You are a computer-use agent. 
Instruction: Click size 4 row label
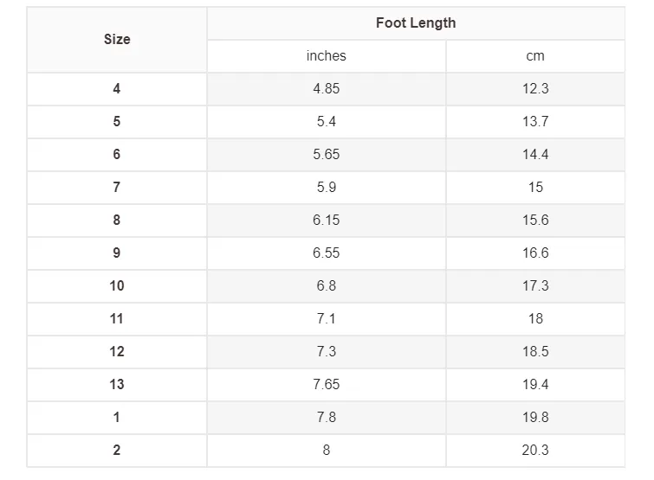117,89
